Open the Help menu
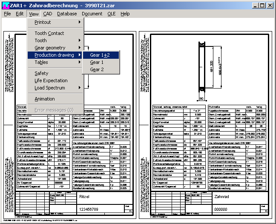 [x=125, y=14]
